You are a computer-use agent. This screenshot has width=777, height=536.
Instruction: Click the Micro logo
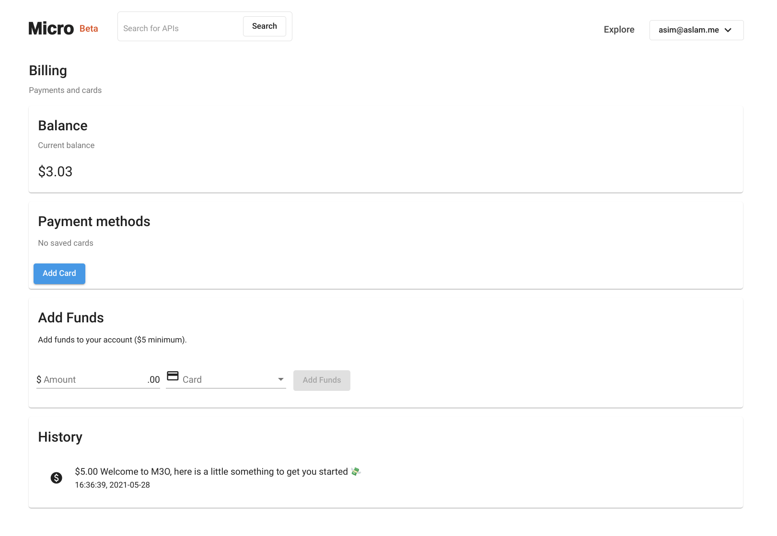(51, 29)
